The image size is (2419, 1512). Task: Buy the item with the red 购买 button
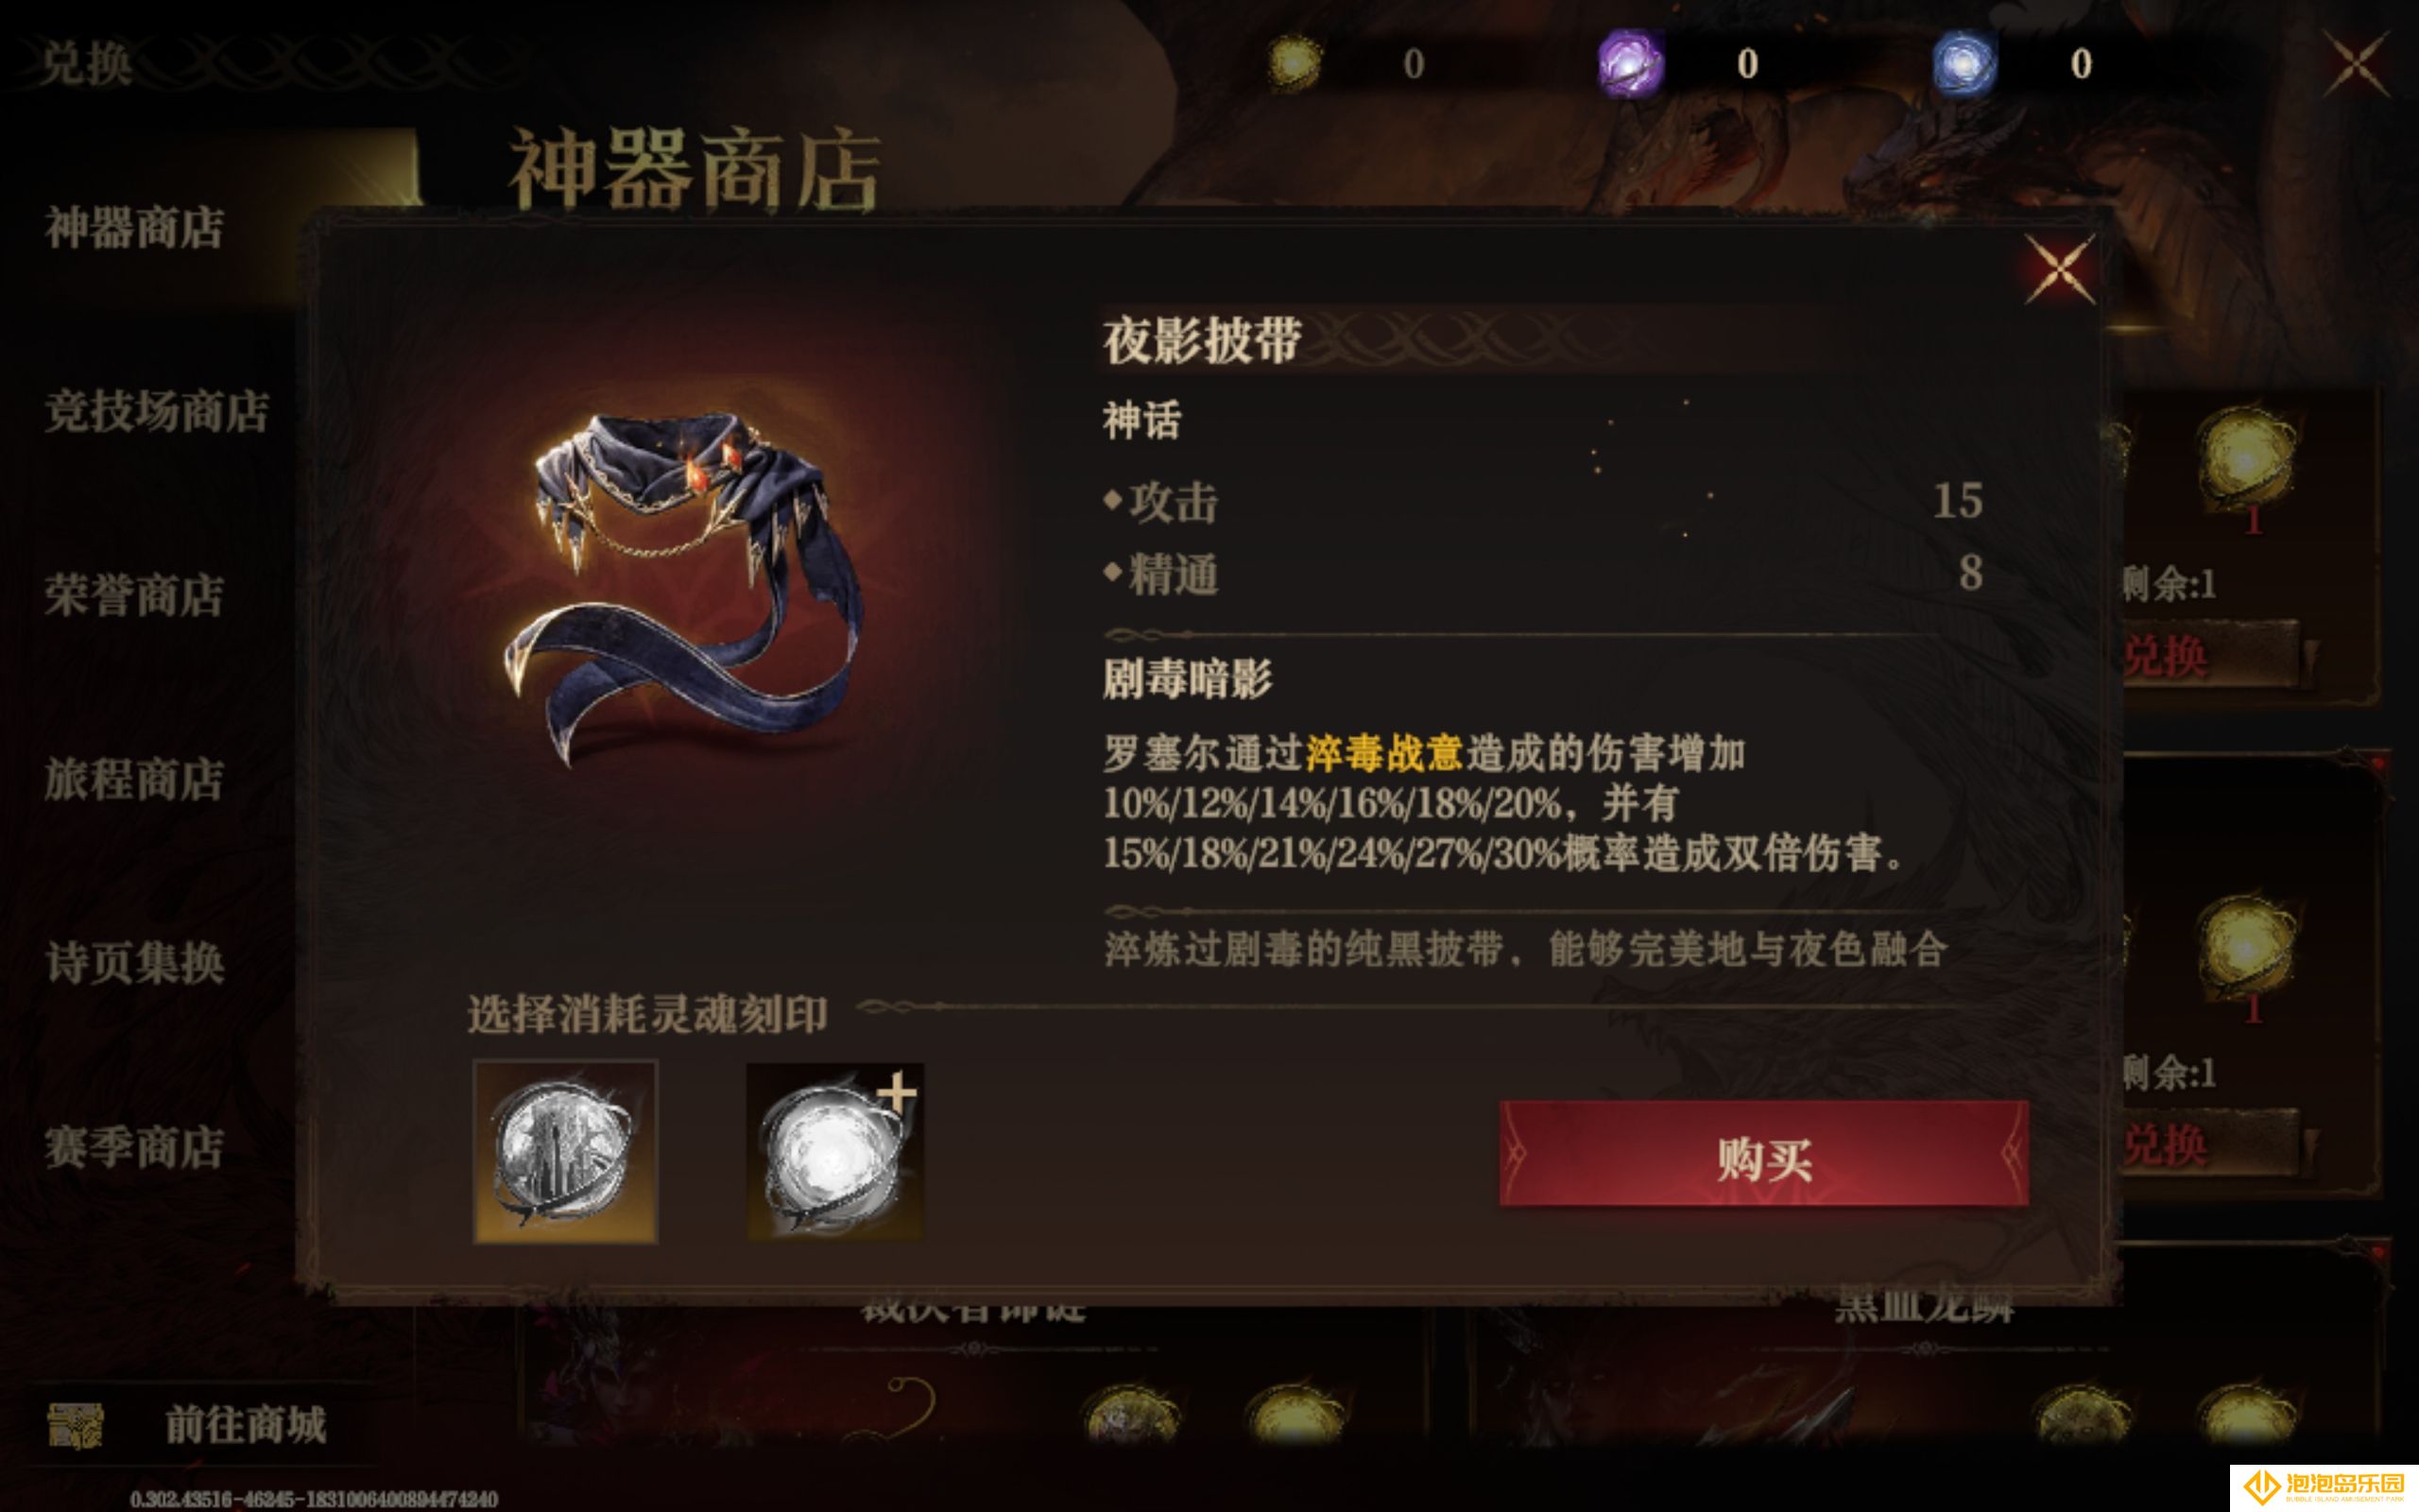tap(1763, 1154)
